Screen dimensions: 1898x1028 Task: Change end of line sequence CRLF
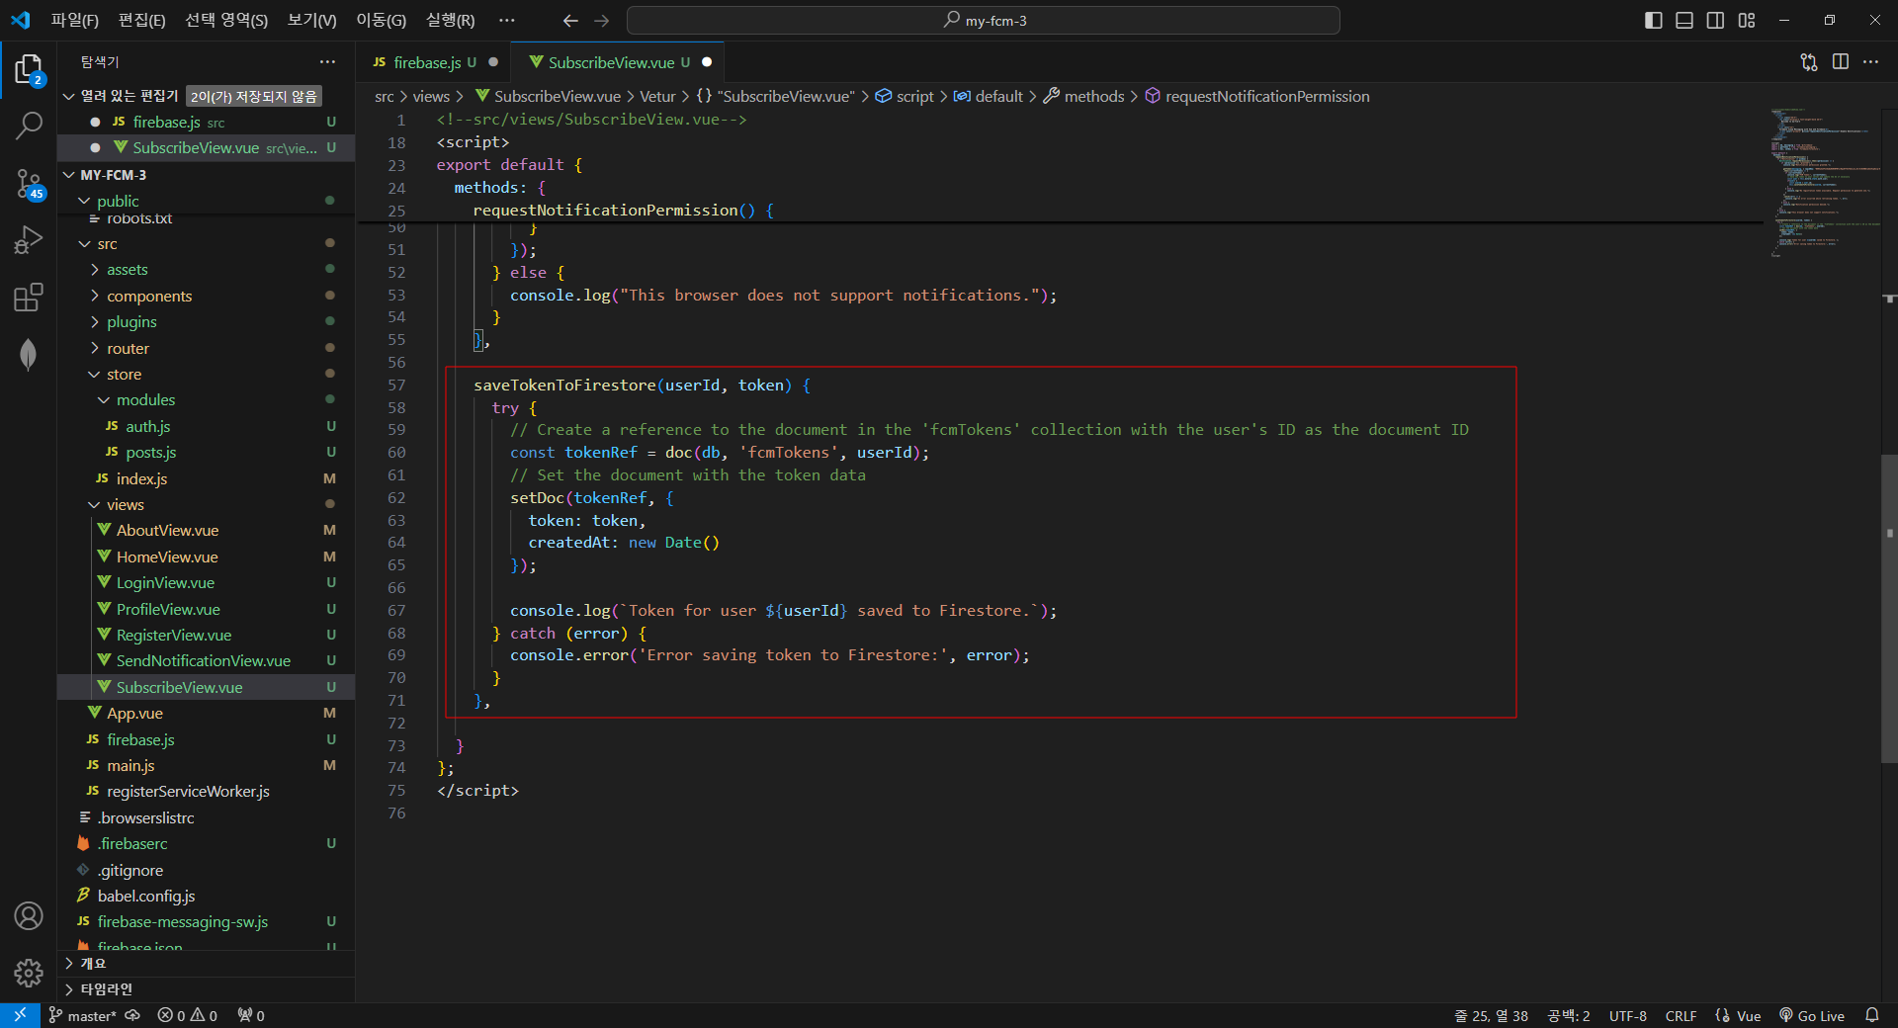[x=1681, y=1015]
